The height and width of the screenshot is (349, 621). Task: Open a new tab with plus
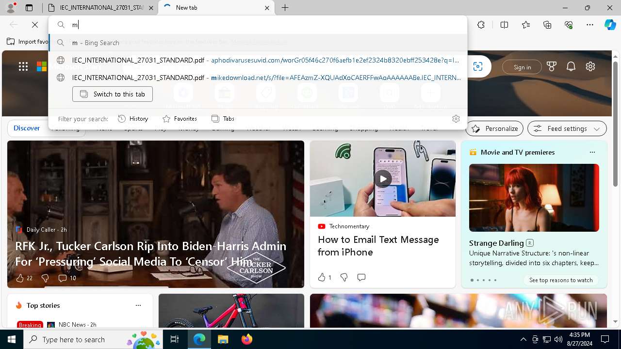pos(285,8)
